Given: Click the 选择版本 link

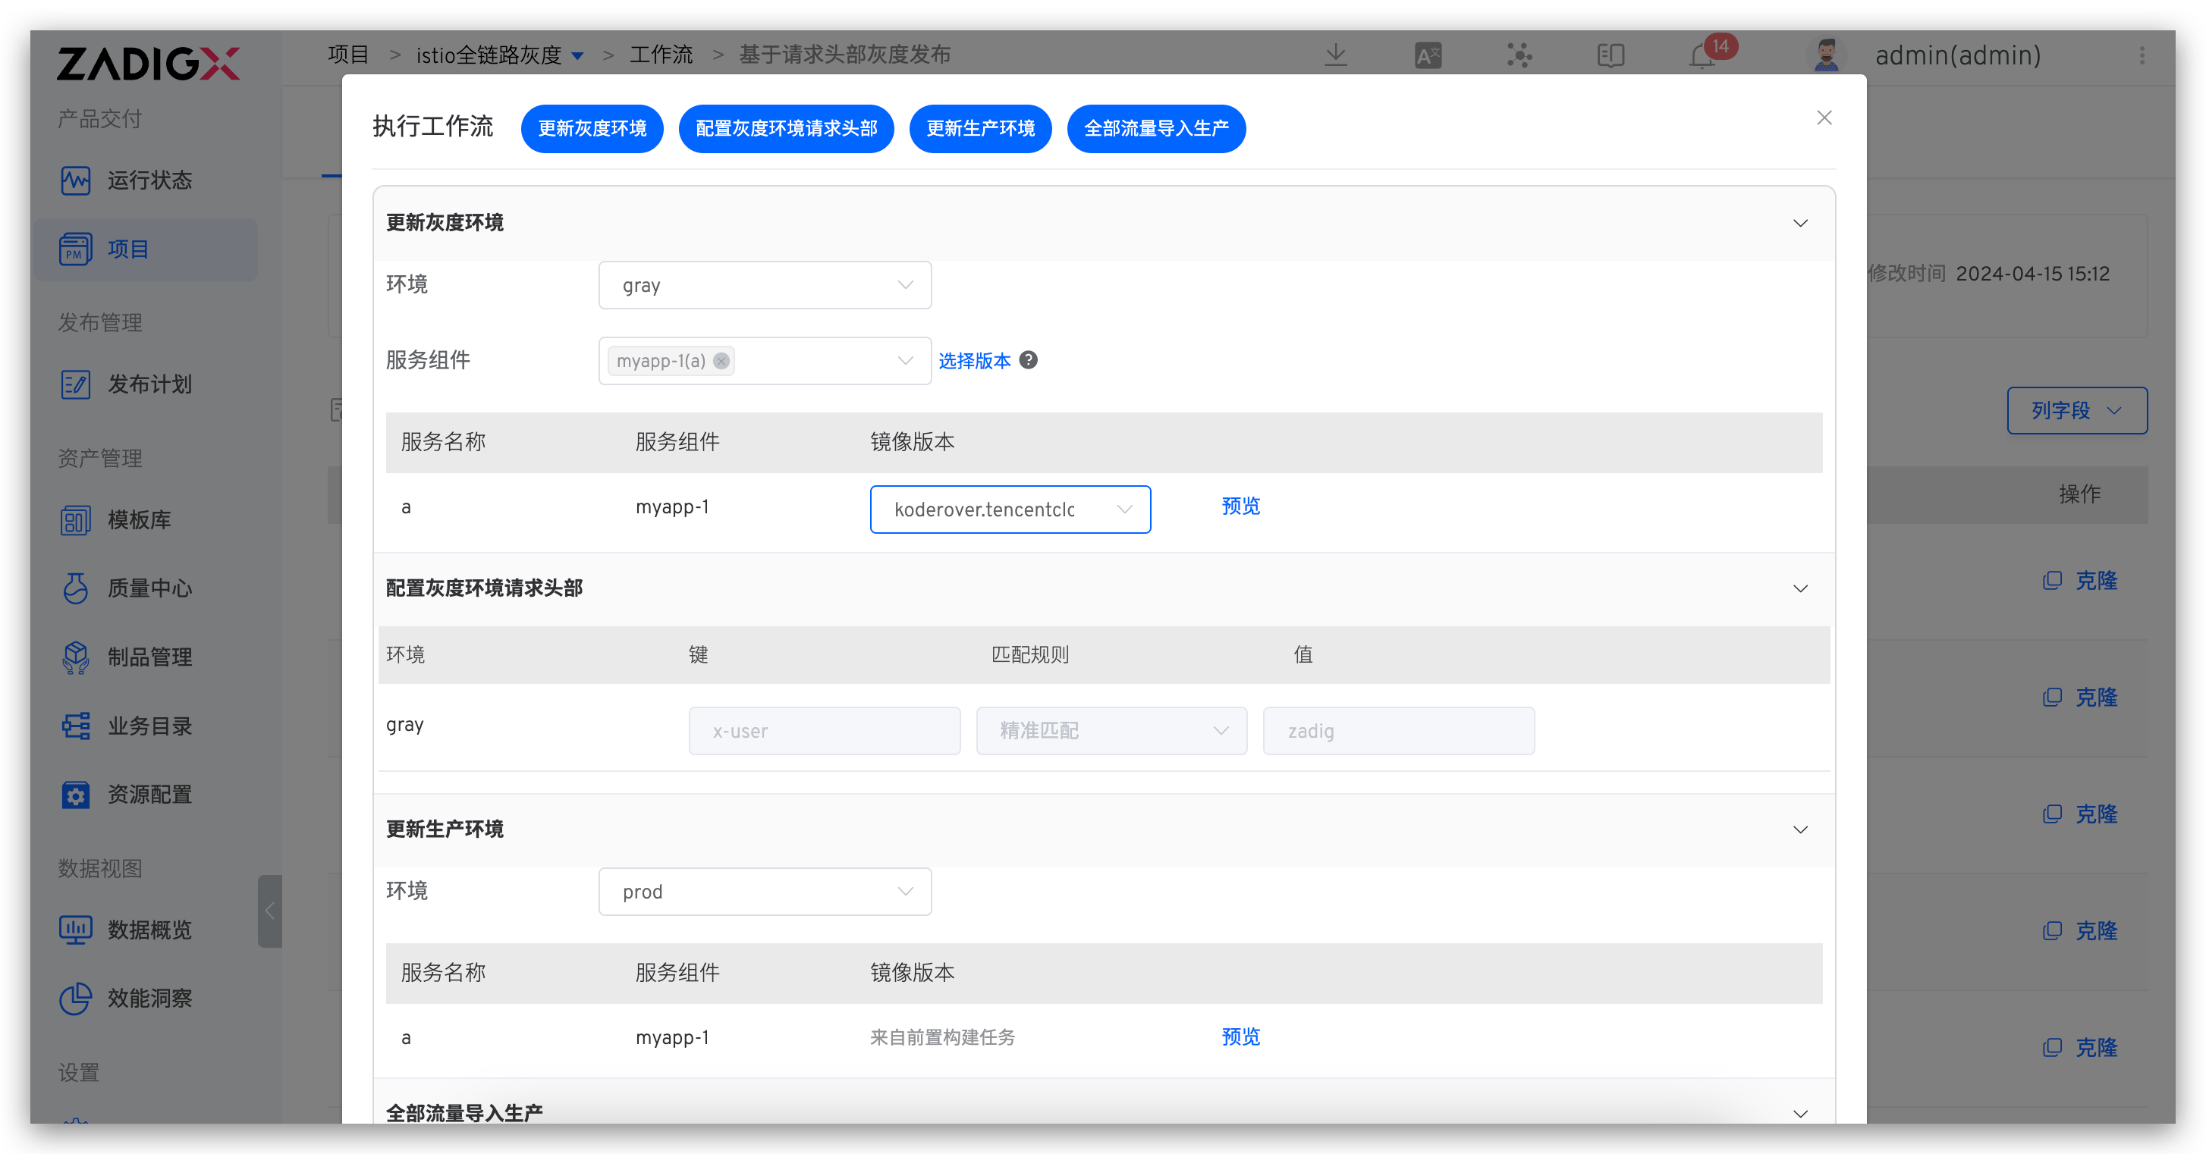Looking at the screenshot, I should click(974, 361).
